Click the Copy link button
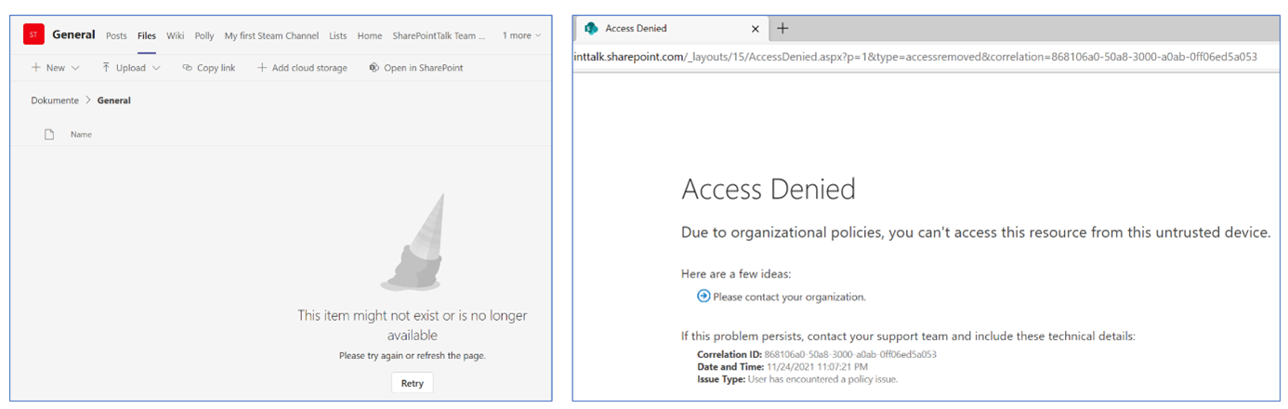The image size is (1288, 409). coord(209,68)
